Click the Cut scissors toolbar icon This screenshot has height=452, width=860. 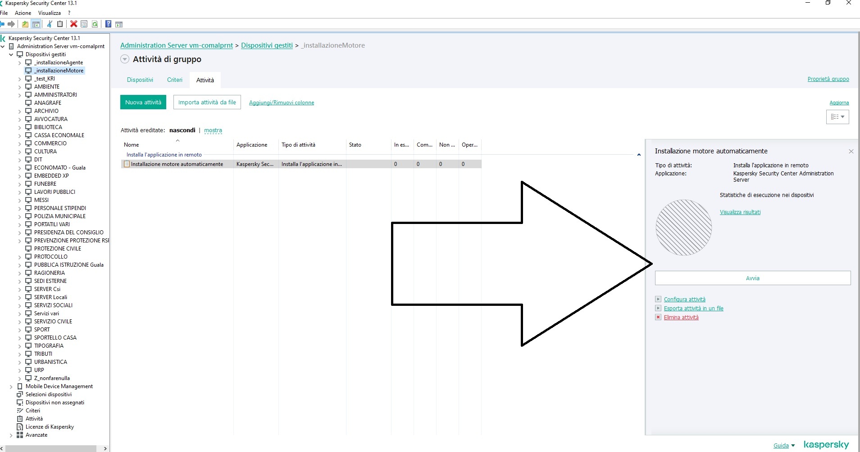click(50, 24)
